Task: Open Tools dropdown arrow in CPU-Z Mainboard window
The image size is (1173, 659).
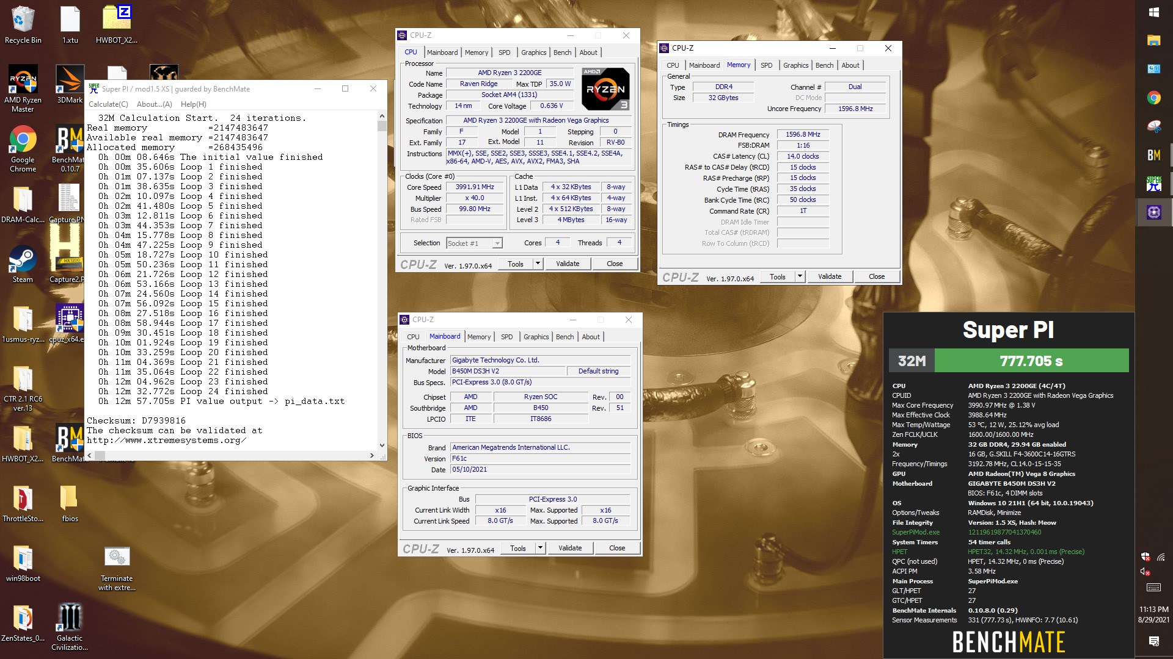Action: pos(540,548)
